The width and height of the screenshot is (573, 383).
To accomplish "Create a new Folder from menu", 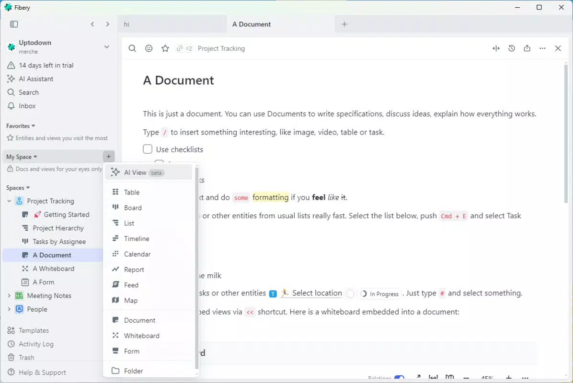I will pos(149,371).
